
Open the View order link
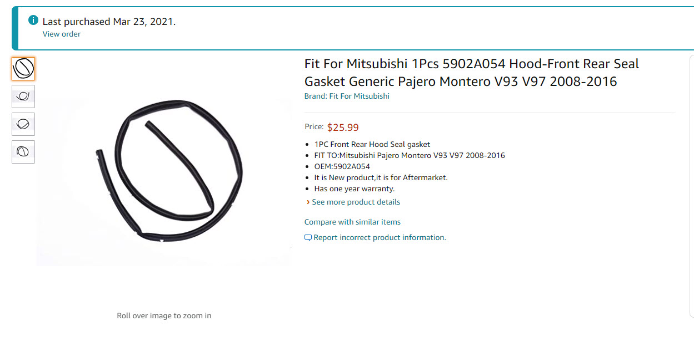point(61,34)
